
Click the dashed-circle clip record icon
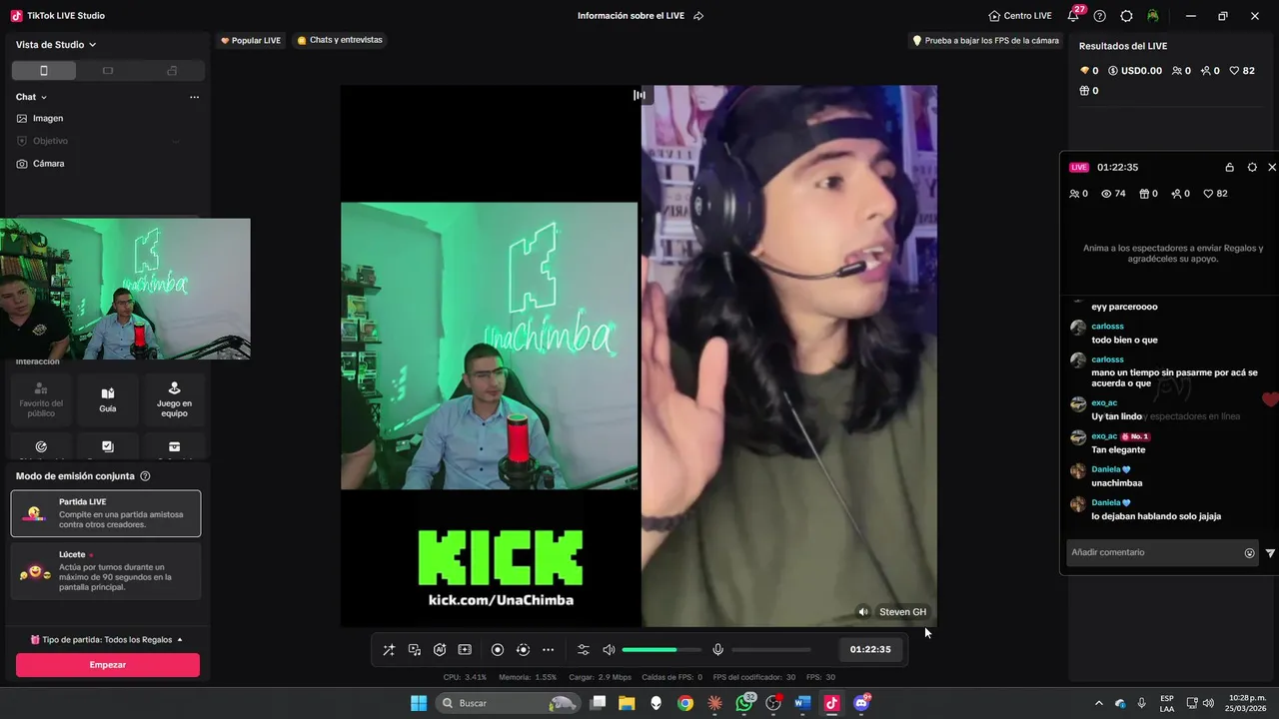(523, 650)
